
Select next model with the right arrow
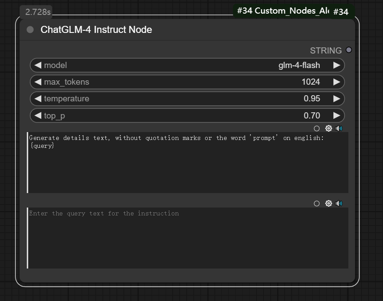[x=336, y=65]
